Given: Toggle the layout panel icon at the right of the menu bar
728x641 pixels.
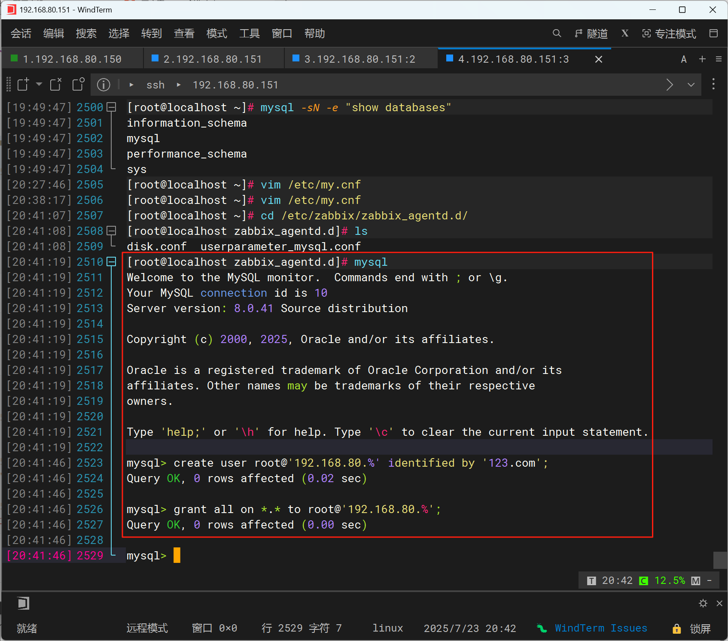Looking at the screenshot, I should [713, 33].
